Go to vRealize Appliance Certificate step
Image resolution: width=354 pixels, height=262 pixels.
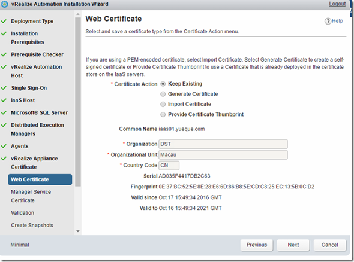[x=34, y=163]
